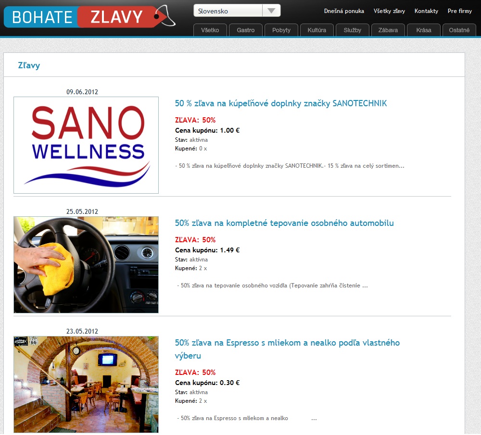Open the Kontakty link
481x435 pixels.
(426, 11)
